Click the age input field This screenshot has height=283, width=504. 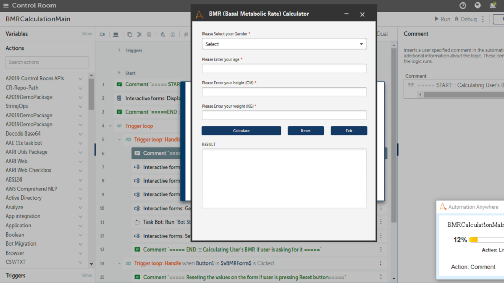[x=284, y=68]
